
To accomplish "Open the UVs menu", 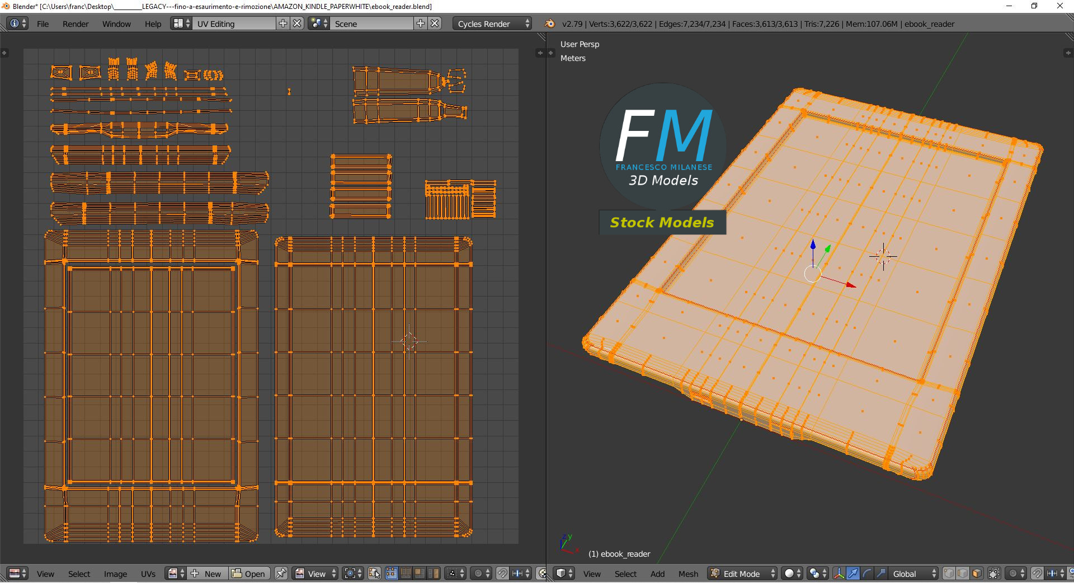I will (x=148, y=573).
